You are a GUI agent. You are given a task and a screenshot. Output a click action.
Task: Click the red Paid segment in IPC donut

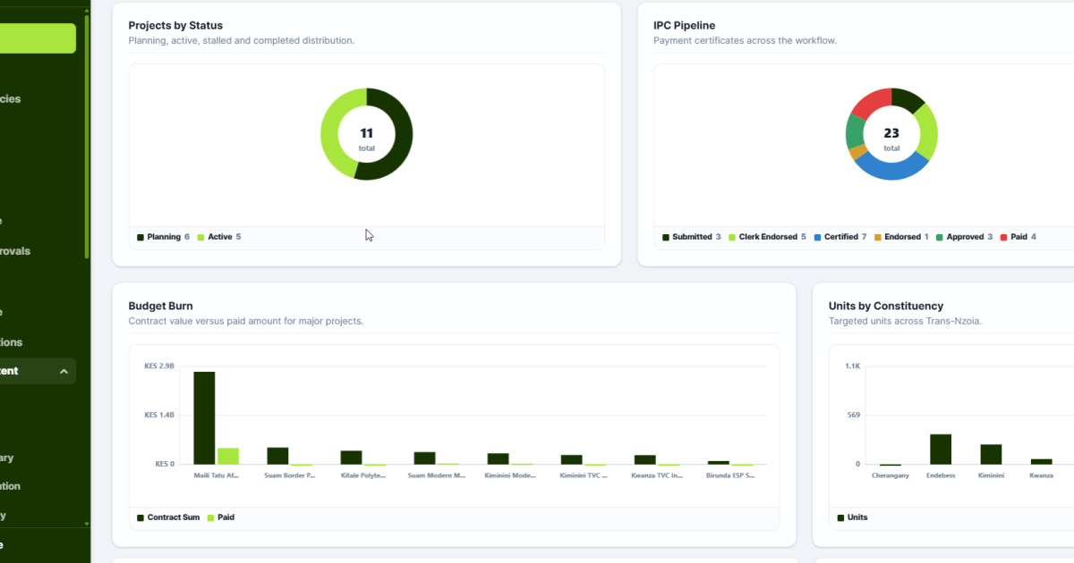pyautogui.click(x=871, y=103)
